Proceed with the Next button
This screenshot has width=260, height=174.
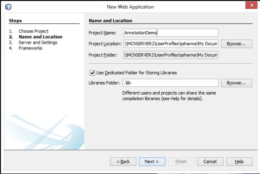pyautogui.click(x=152, y=161)
